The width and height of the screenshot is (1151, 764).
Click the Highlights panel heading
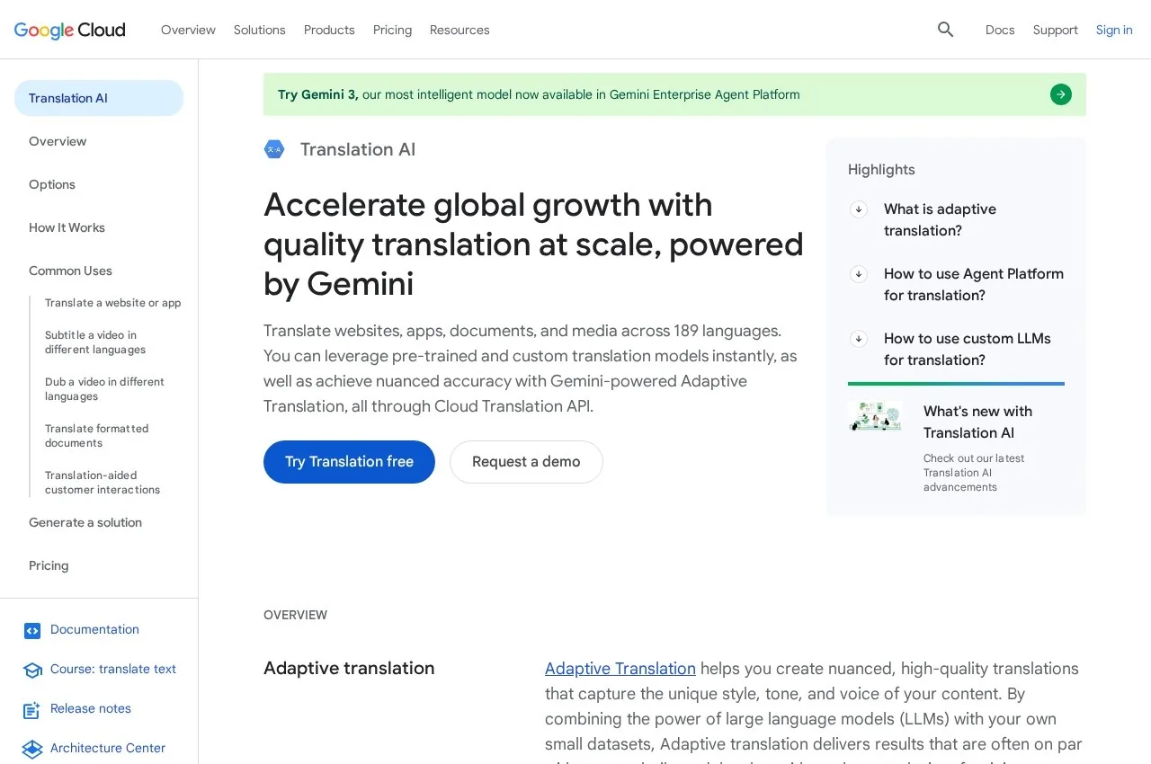[x=881, y=170]
